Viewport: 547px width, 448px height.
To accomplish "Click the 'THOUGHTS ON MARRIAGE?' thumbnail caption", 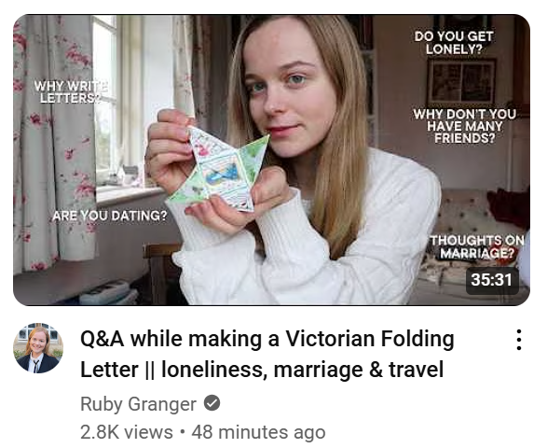I will 477,246.
